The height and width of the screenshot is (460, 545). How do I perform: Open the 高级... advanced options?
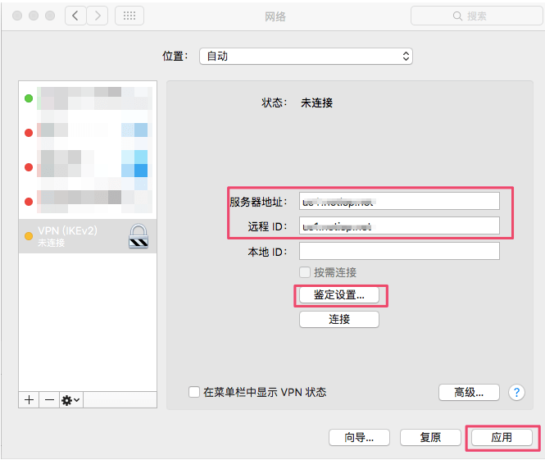pos(469,392)
